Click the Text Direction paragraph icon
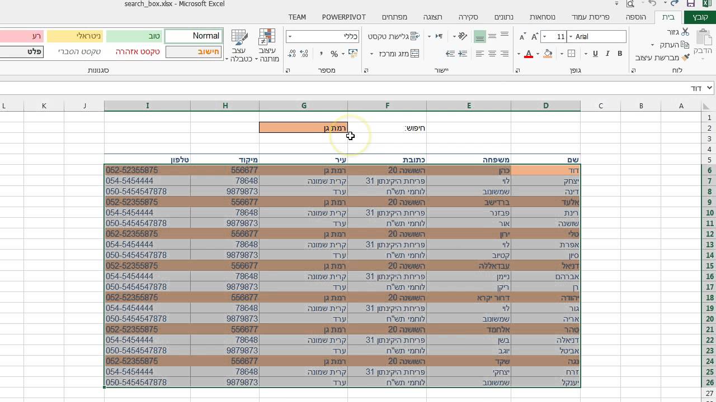The height and width of the screenshot is (402, 716). pos(439,36)
